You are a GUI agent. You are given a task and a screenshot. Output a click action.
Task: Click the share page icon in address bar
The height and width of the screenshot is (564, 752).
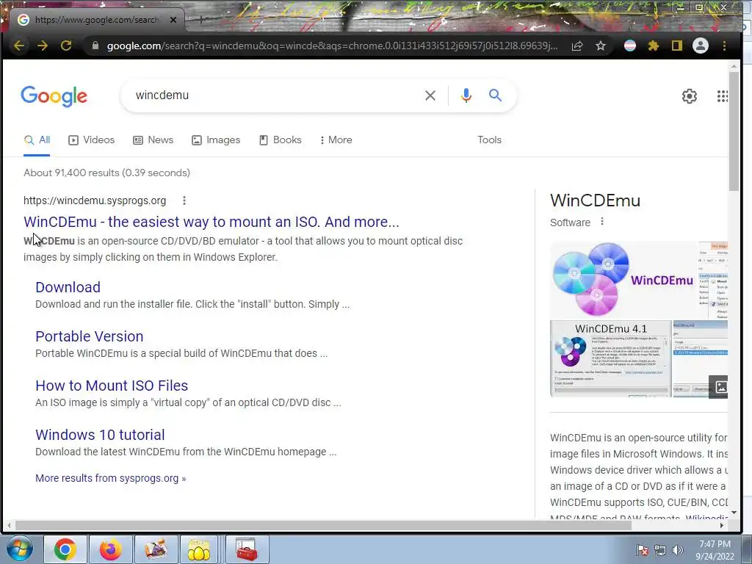click(x=577, y=46)
